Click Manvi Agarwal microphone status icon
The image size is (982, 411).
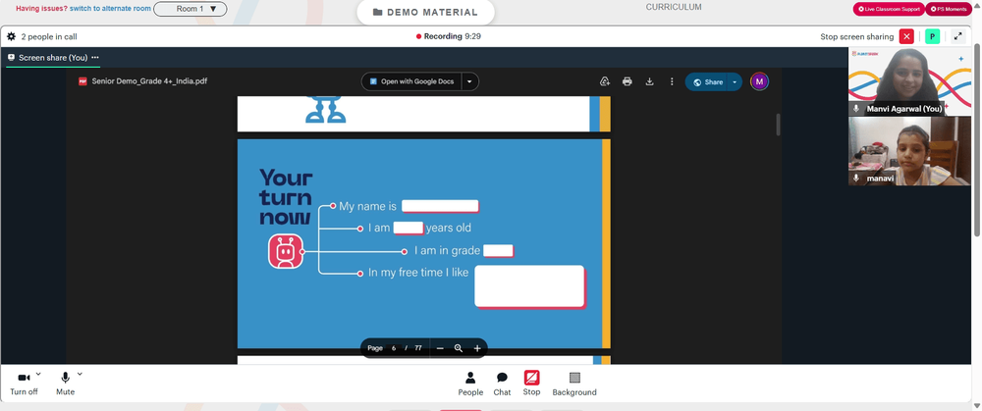coord(856,109)
